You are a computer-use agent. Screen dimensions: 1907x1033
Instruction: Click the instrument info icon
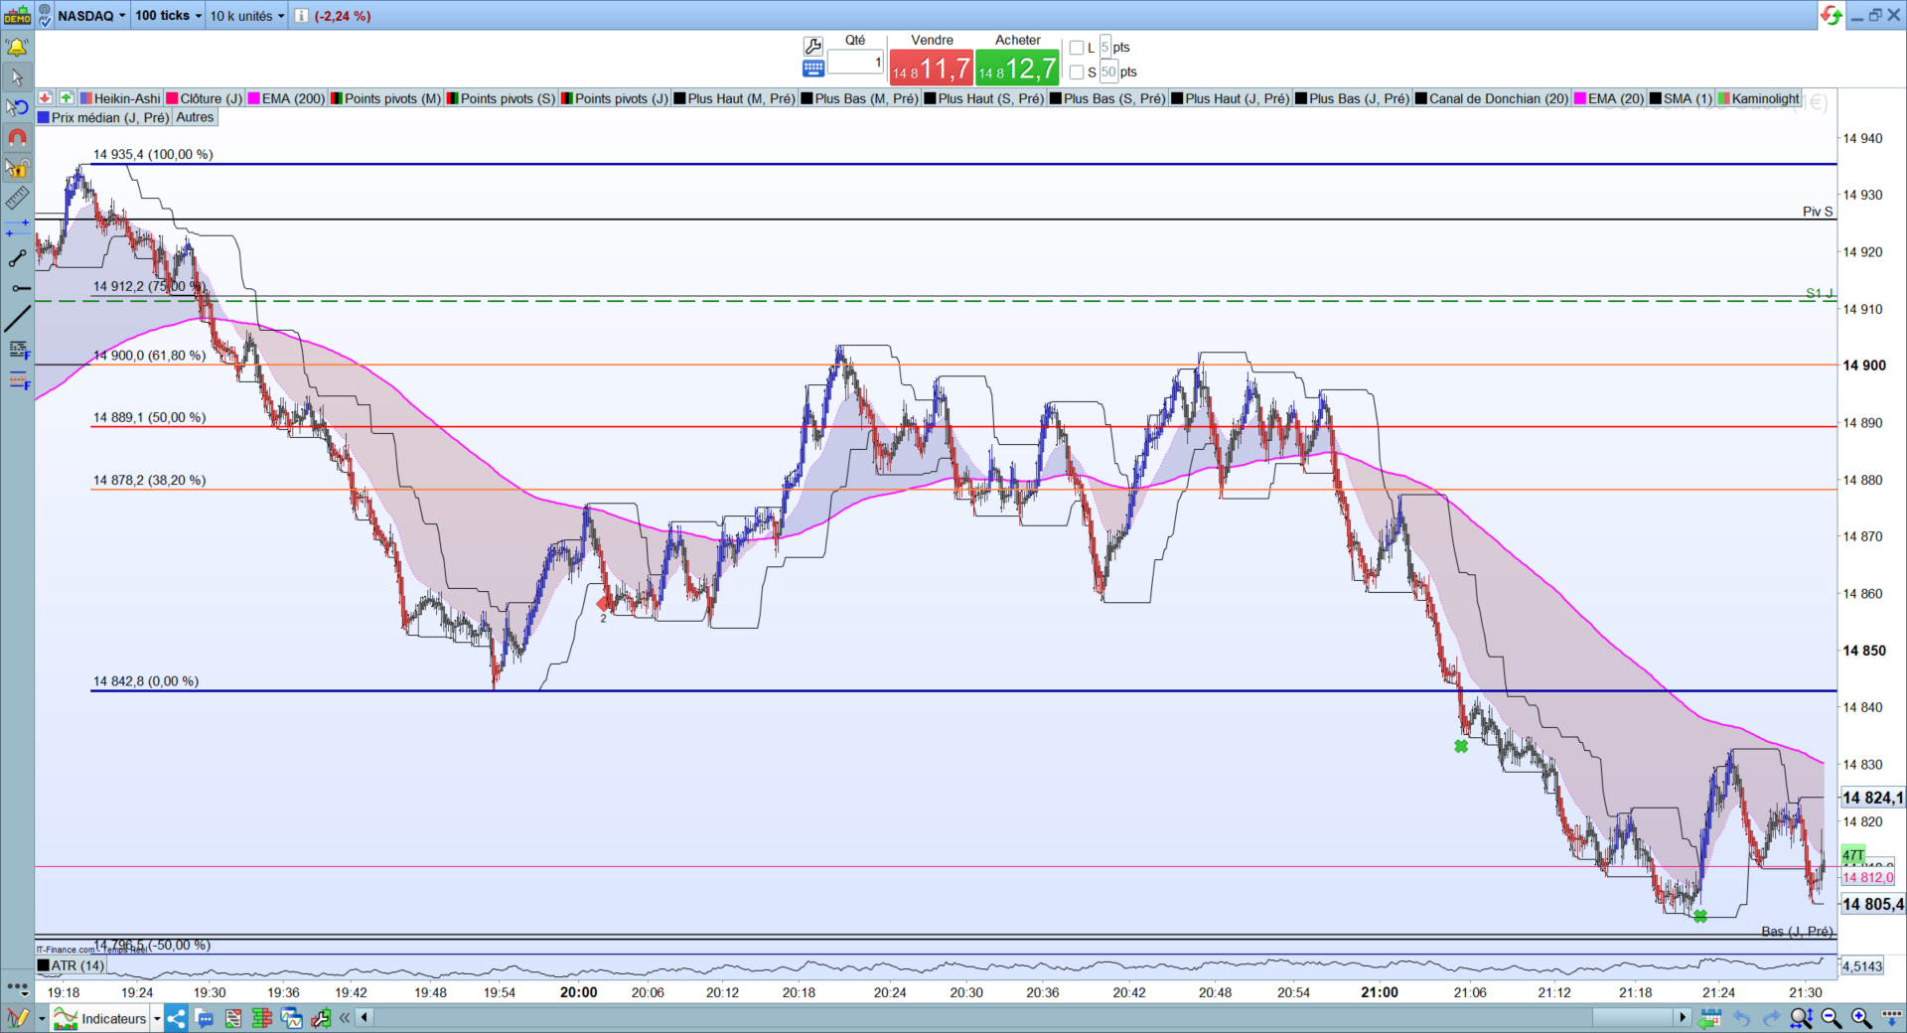(x=301, y=16)
